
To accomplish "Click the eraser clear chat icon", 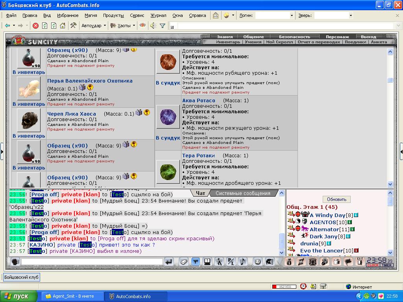I will pos(184,261).
